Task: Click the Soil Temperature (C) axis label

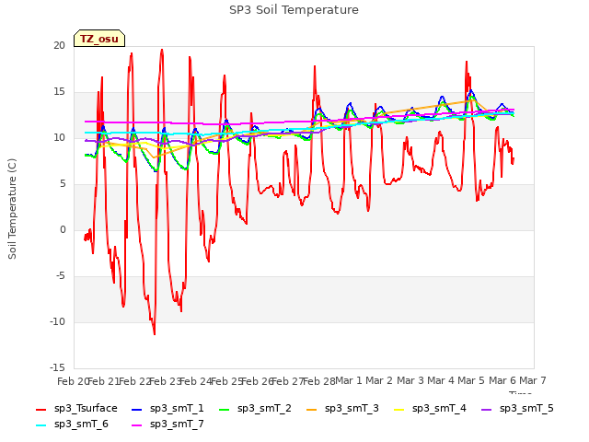Action: coord(12,209)
